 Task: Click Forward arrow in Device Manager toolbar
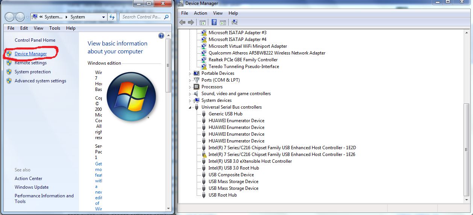click(x=191, y=23)
